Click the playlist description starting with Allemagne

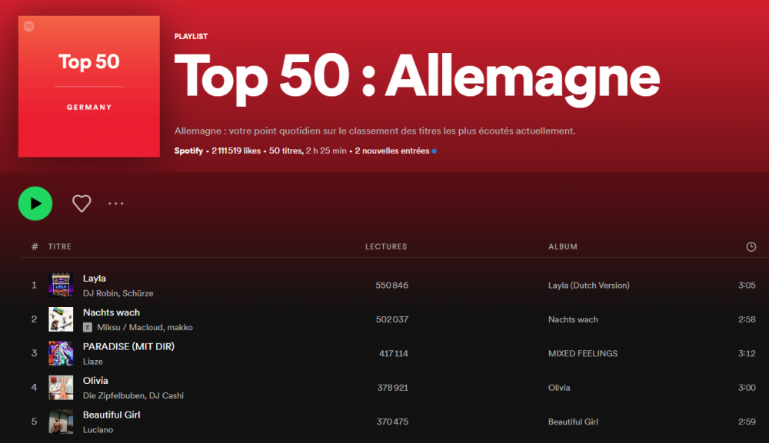coord(375,131)
